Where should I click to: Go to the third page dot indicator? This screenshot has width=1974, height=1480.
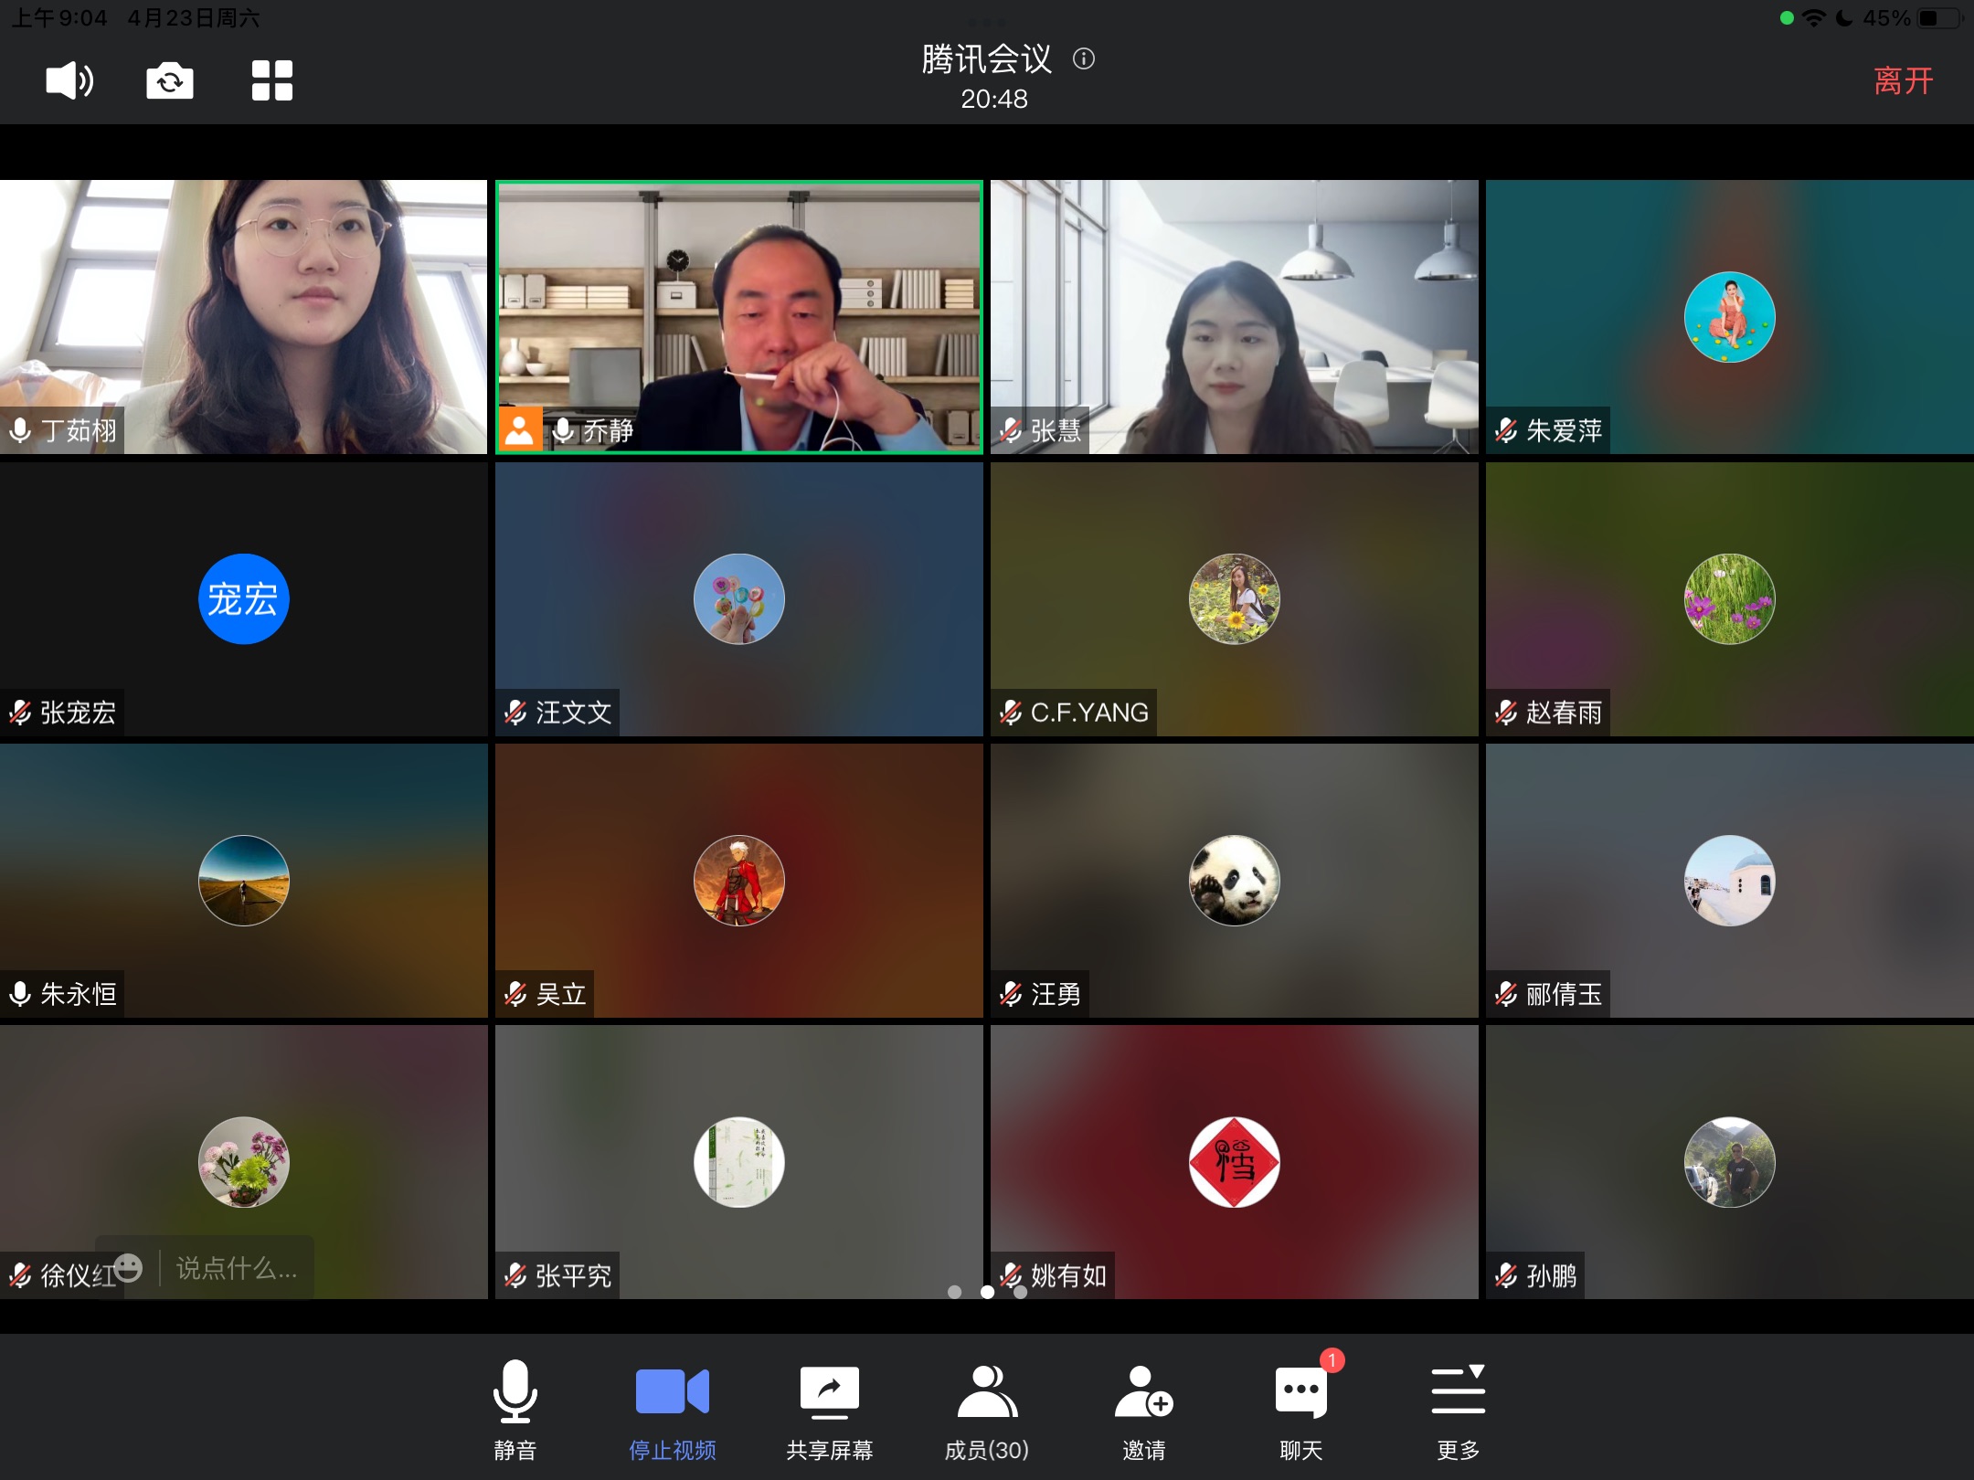tap(1020, 1292)
